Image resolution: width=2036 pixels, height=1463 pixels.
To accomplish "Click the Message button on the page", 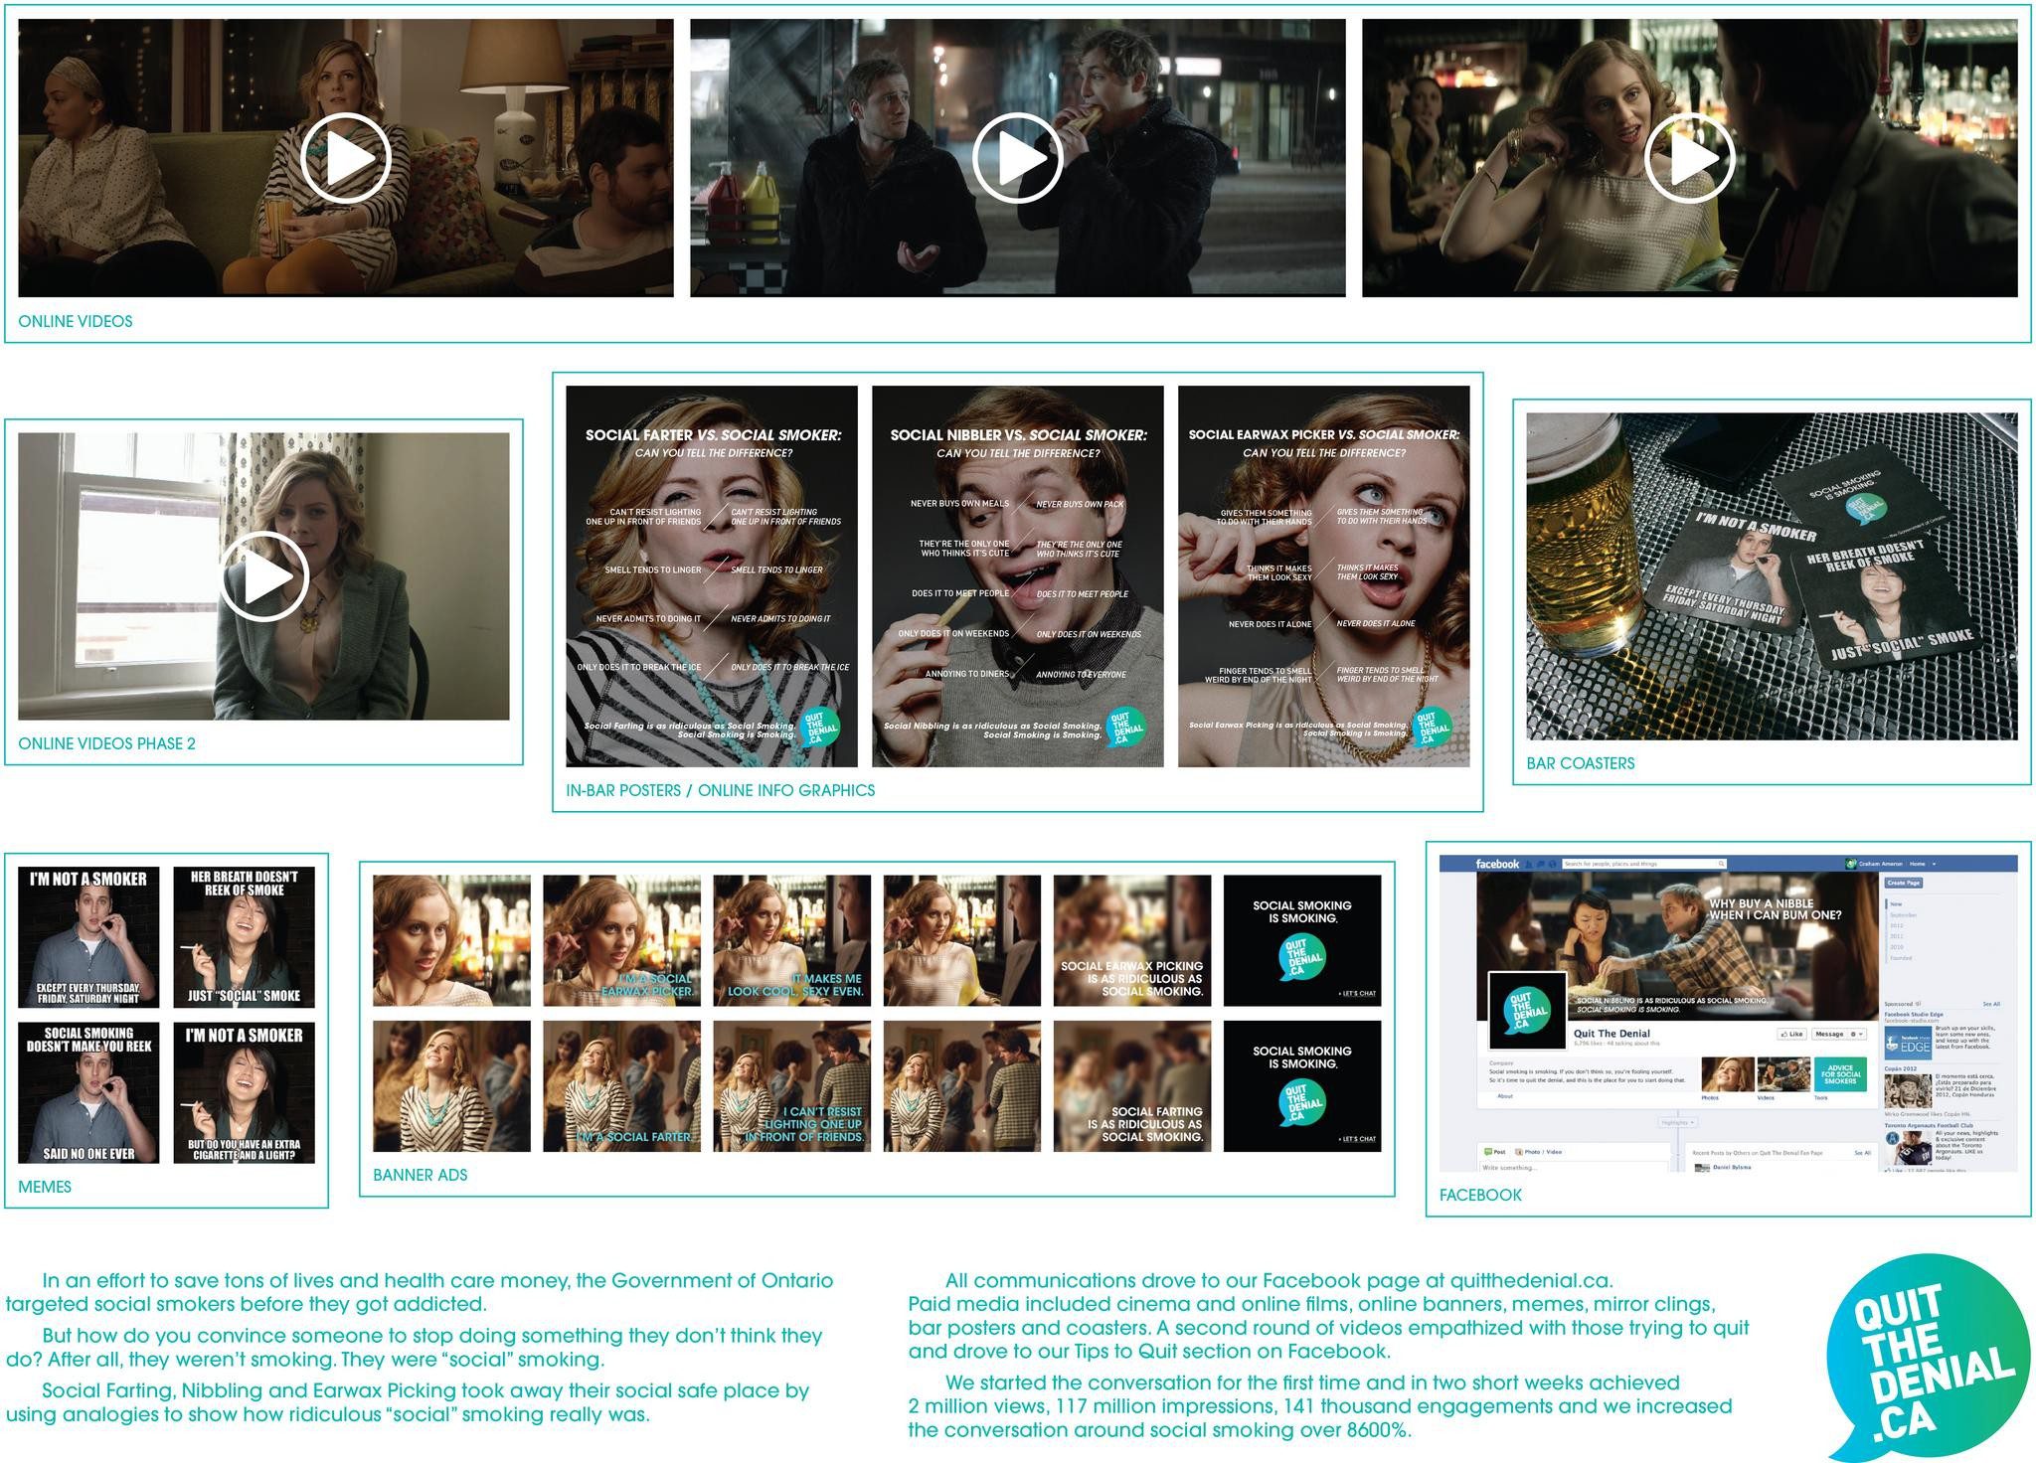I will (1830, 1034).
